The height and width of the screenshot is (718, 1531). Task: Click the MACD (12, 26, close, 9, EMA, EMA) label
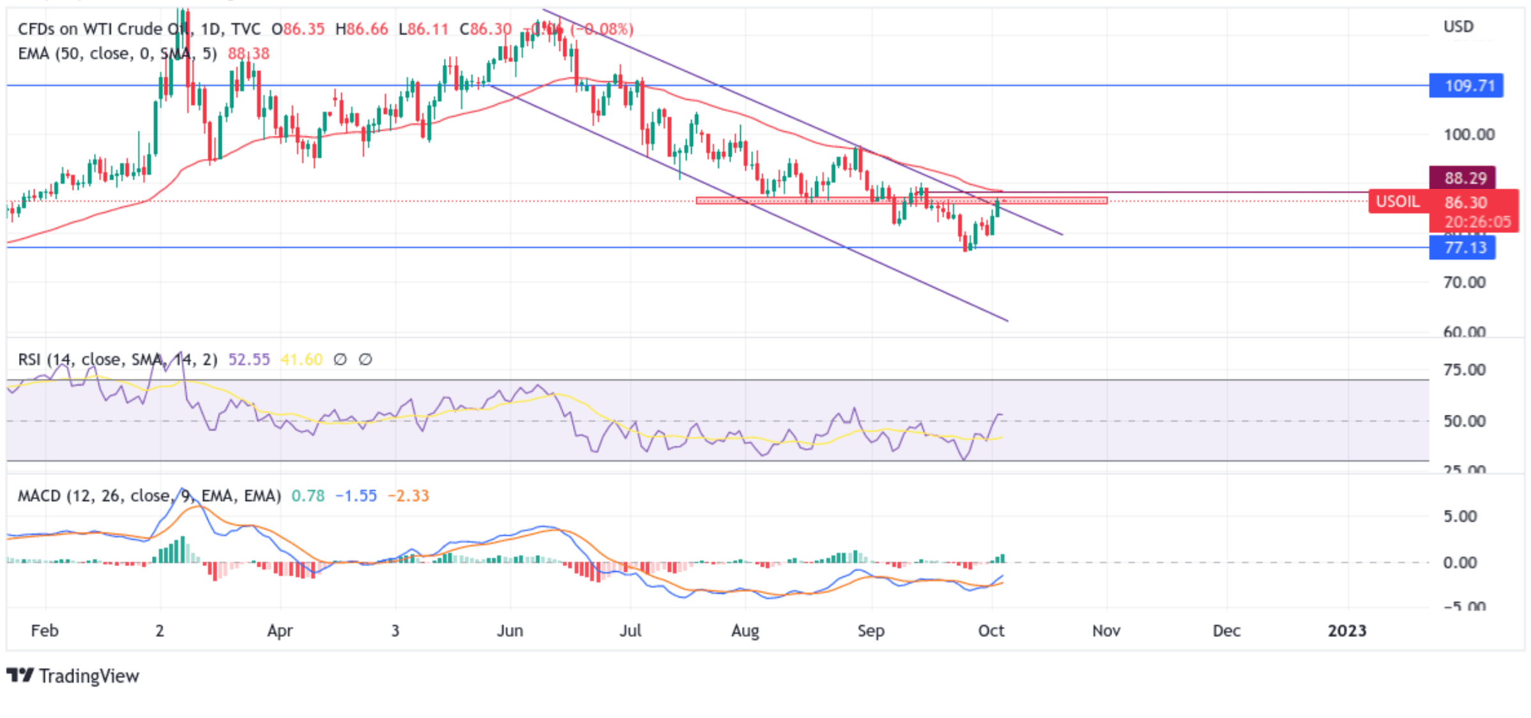point(149,496)
